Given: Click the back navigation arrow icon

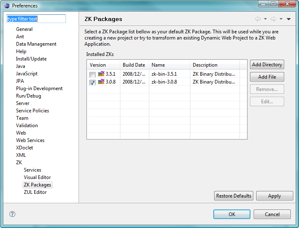Looking at the screenshot, I should [258, 19].
